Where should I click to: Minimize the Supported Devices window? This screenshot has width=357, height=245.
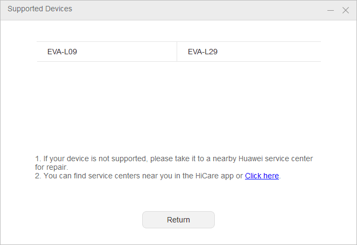[331, 10]
